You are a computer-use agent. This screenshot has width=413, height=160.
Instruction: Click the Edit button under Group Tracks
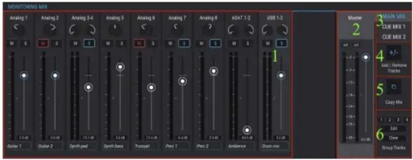pos(394,128)
